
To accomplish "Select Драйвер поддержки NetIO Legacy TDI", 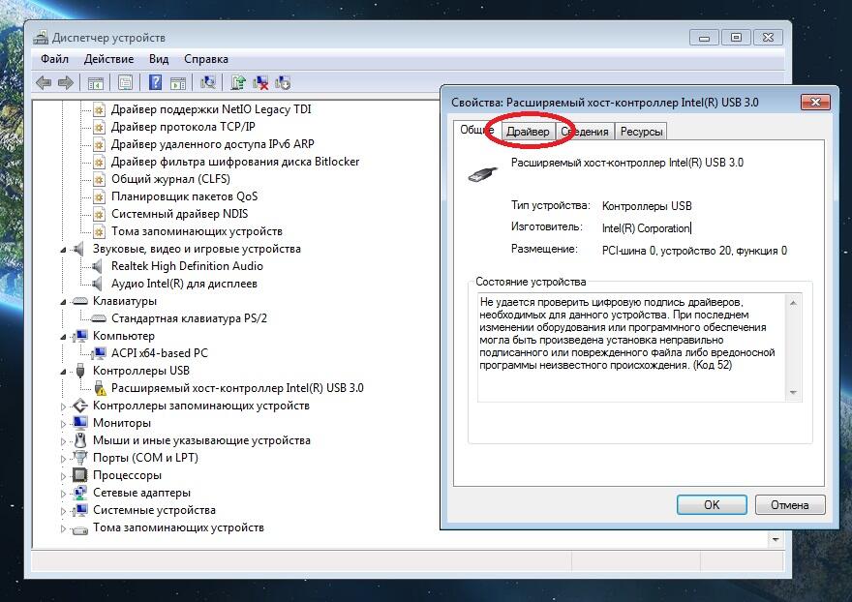I will 211,109.
